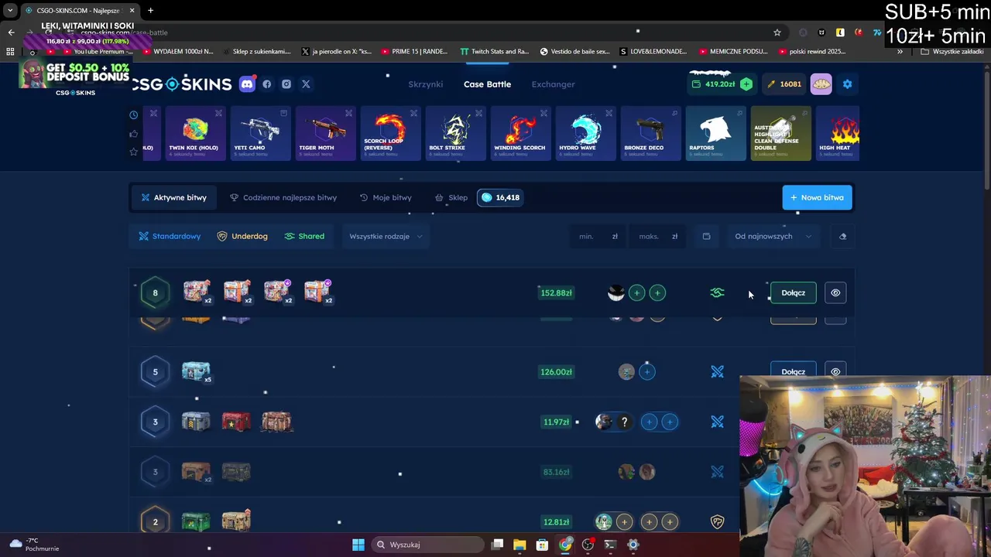Open the Instagram social icon

tap(286, 84)
